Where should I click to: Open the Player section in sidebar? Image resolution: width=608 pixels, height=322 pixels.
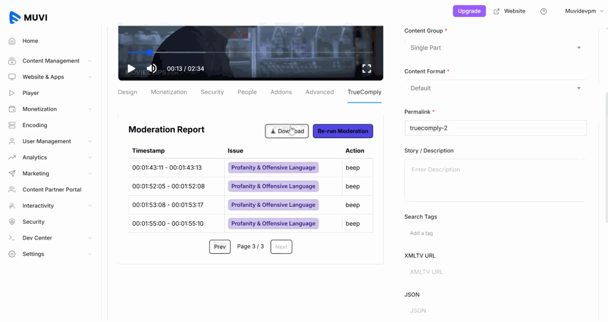[x=31, y=93]
